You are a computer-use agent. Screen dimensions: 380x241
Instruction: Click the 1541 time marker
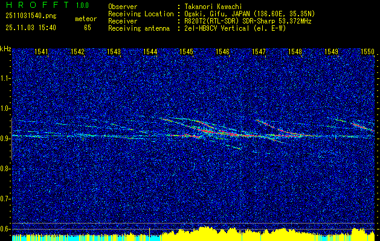point(41,51)
